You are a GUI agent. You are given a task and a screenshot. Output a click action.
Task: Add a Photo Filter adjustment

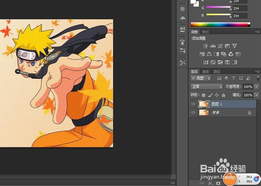point(224,54)
